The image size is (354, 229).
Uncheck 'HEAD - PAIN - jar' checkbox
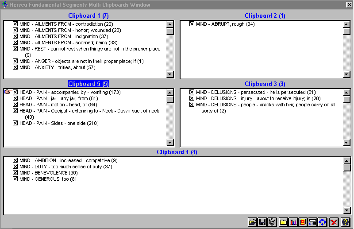point(15,98)
